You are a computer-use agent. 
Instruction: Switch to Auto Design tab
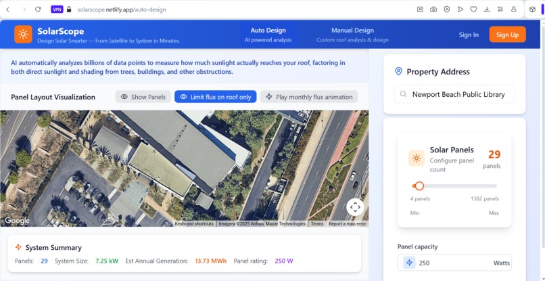pos(268,35)
